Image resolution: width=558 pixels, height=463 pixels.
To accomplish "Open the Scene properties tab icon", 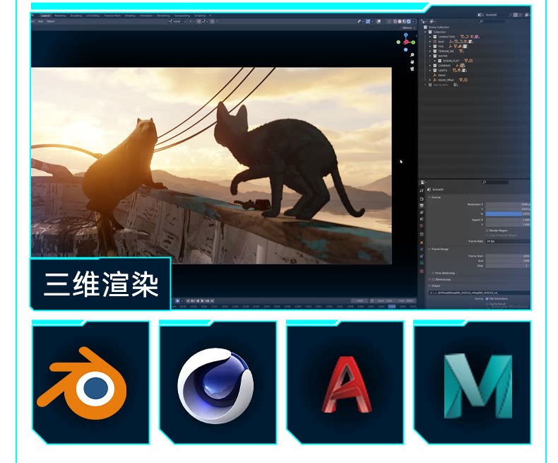I will pyautogui.click(x=422, y=218).
